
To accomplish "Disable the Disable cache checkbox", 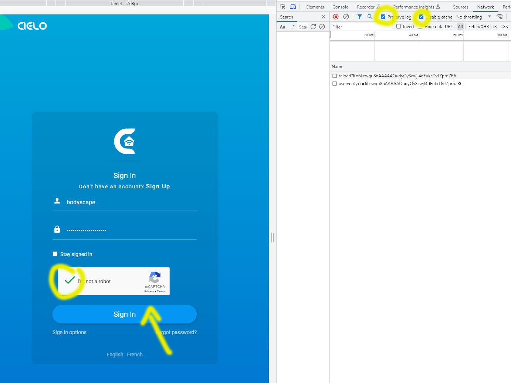I will pos(421,17).
